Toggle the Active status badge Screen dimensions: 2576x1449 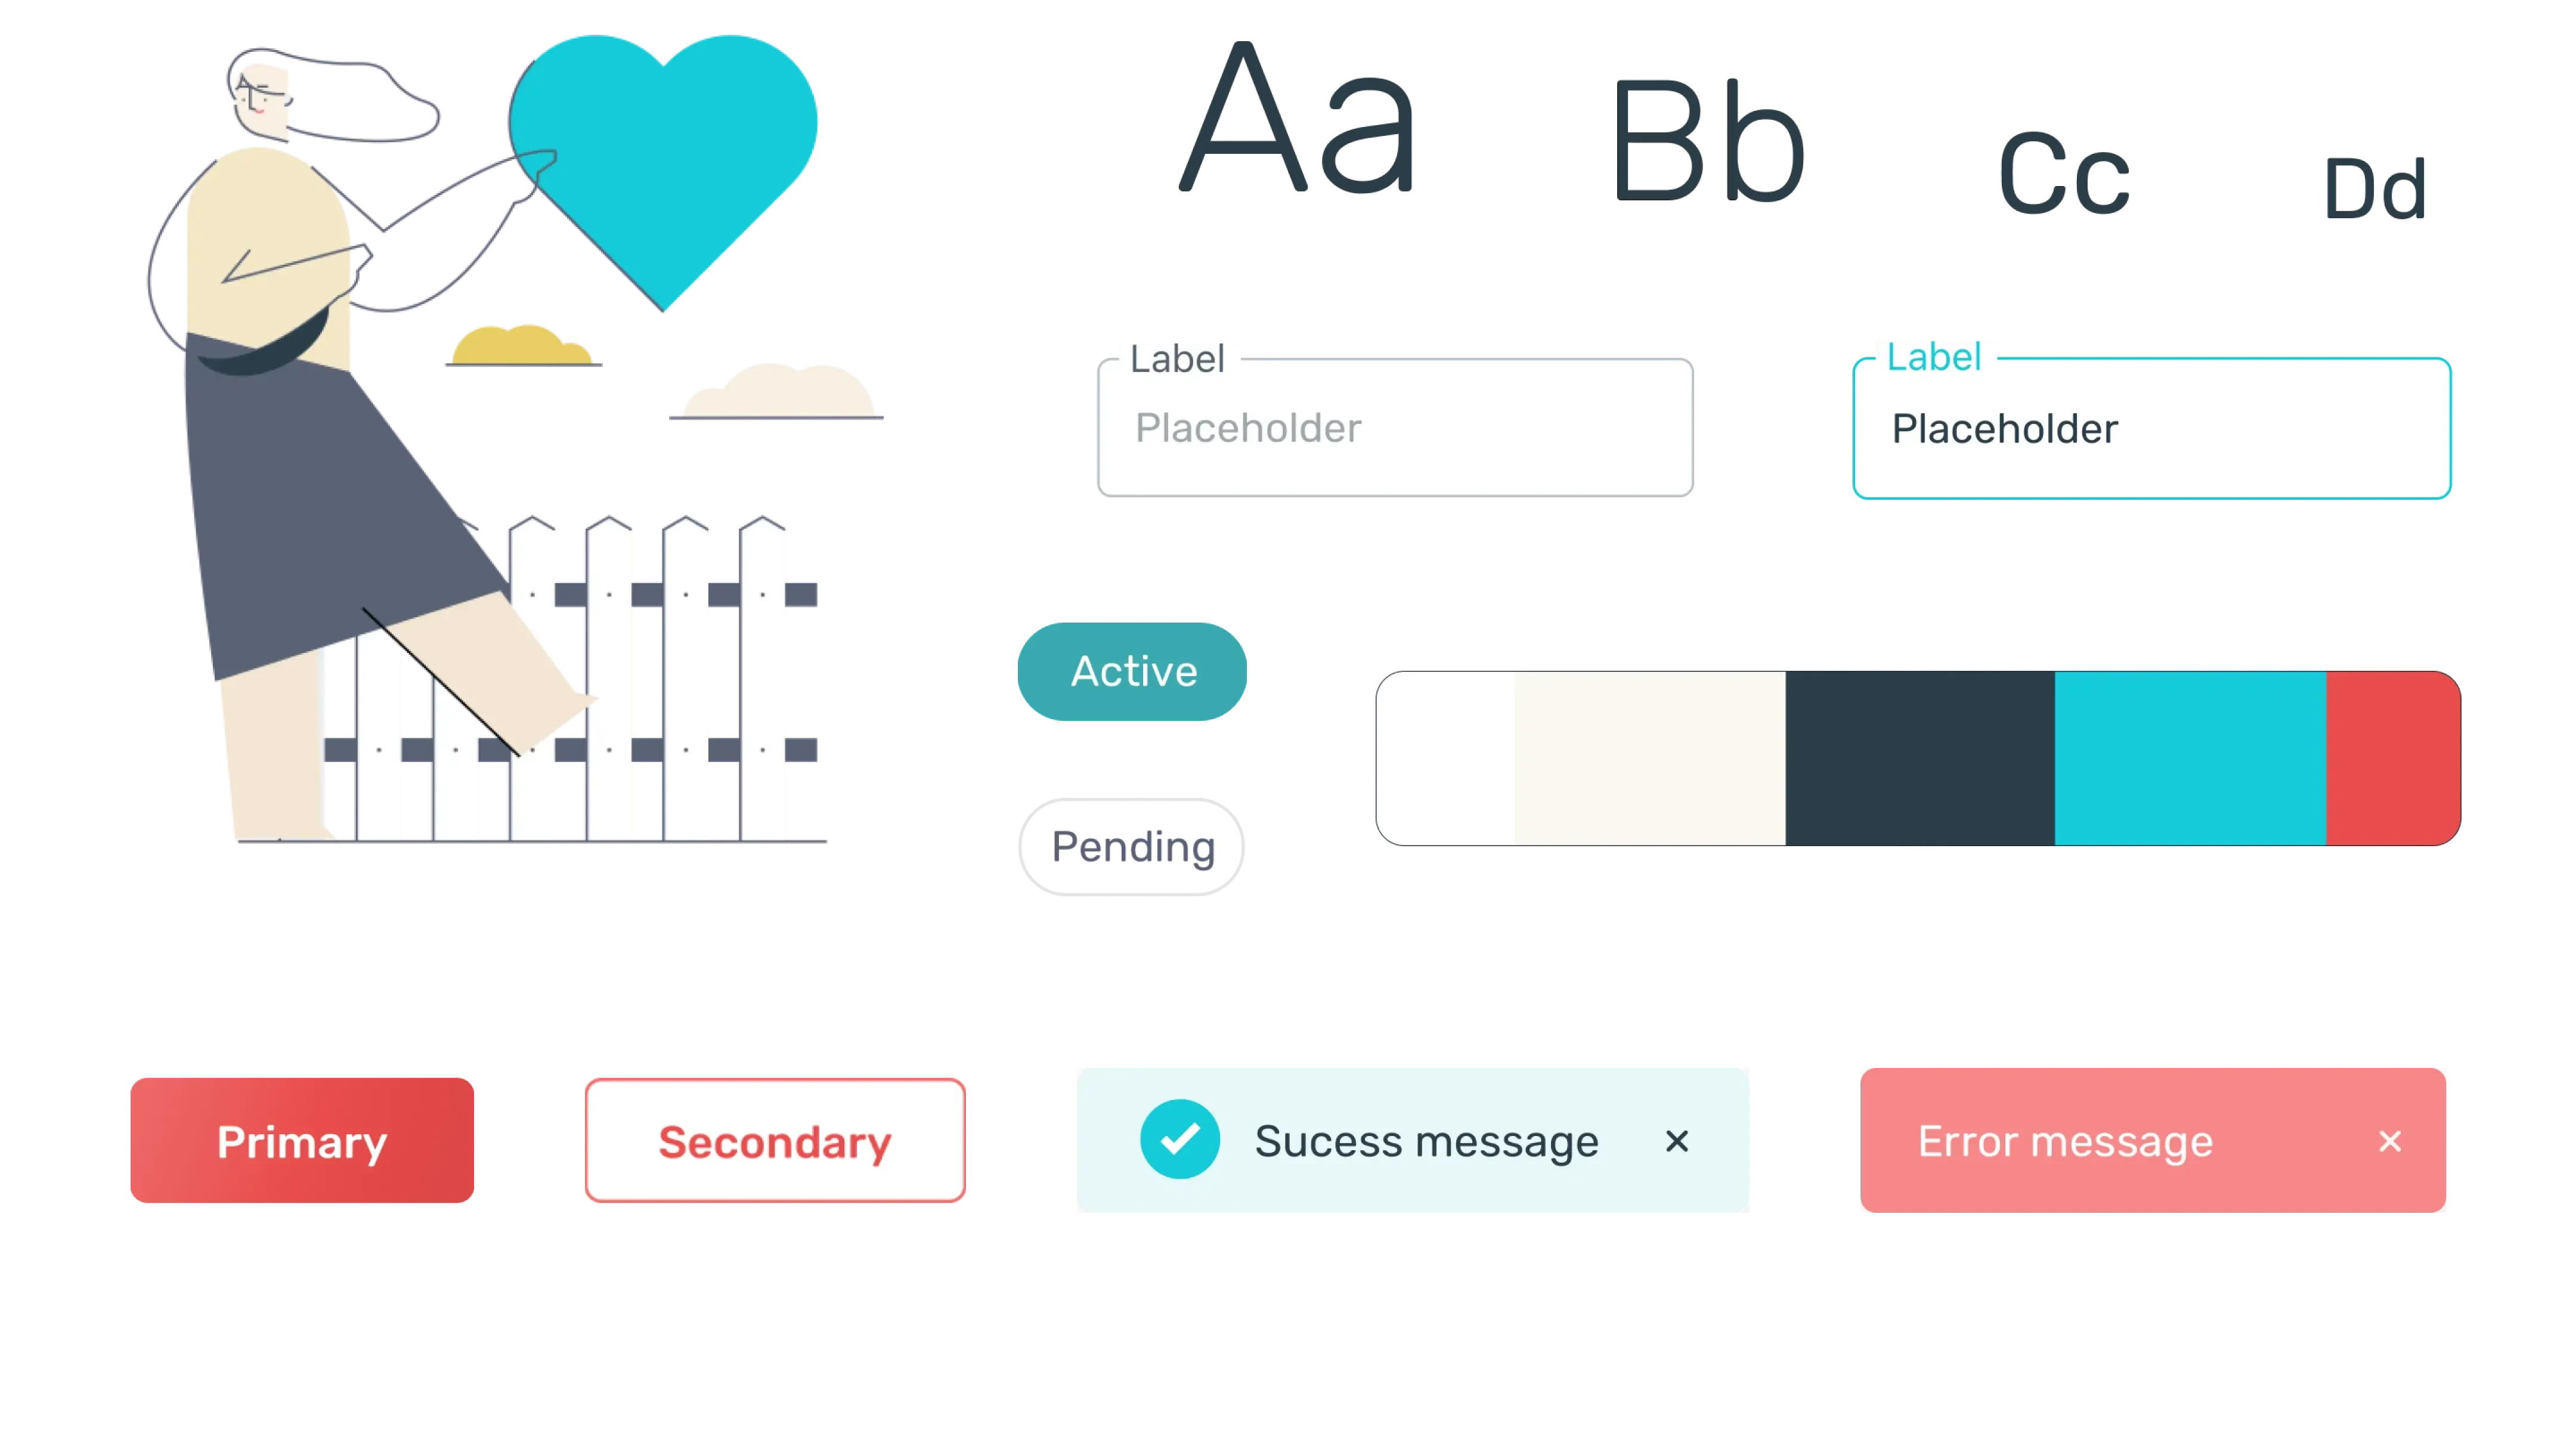pos(1132,671)
